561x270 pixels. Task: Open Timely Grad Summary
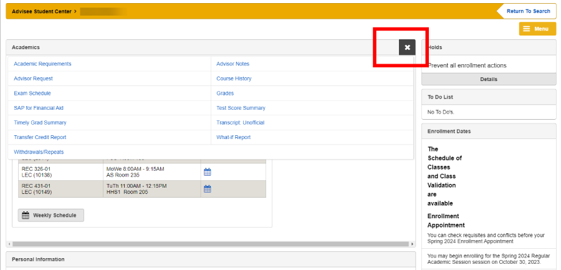pos(40,122)
